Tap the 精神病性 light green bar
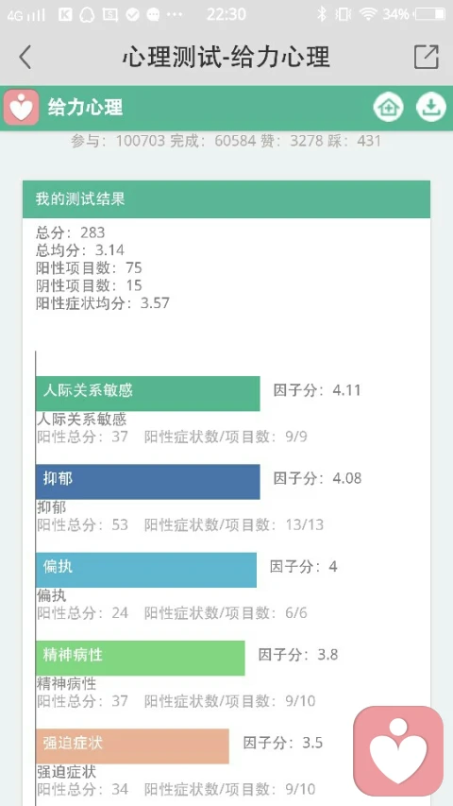Image resolution: width=453 pixels, height=806 pixels. pos(141,658)
